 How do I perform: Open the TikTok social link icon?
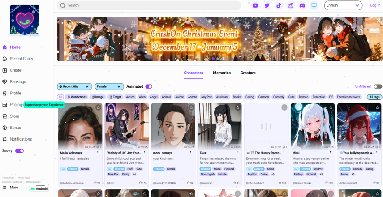[x=279, y=5]
